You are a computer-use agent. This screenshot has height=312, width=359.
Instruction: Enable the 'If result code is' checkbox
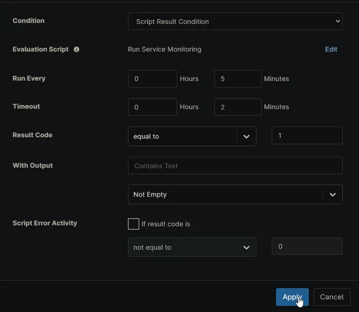tap(134, 224)
